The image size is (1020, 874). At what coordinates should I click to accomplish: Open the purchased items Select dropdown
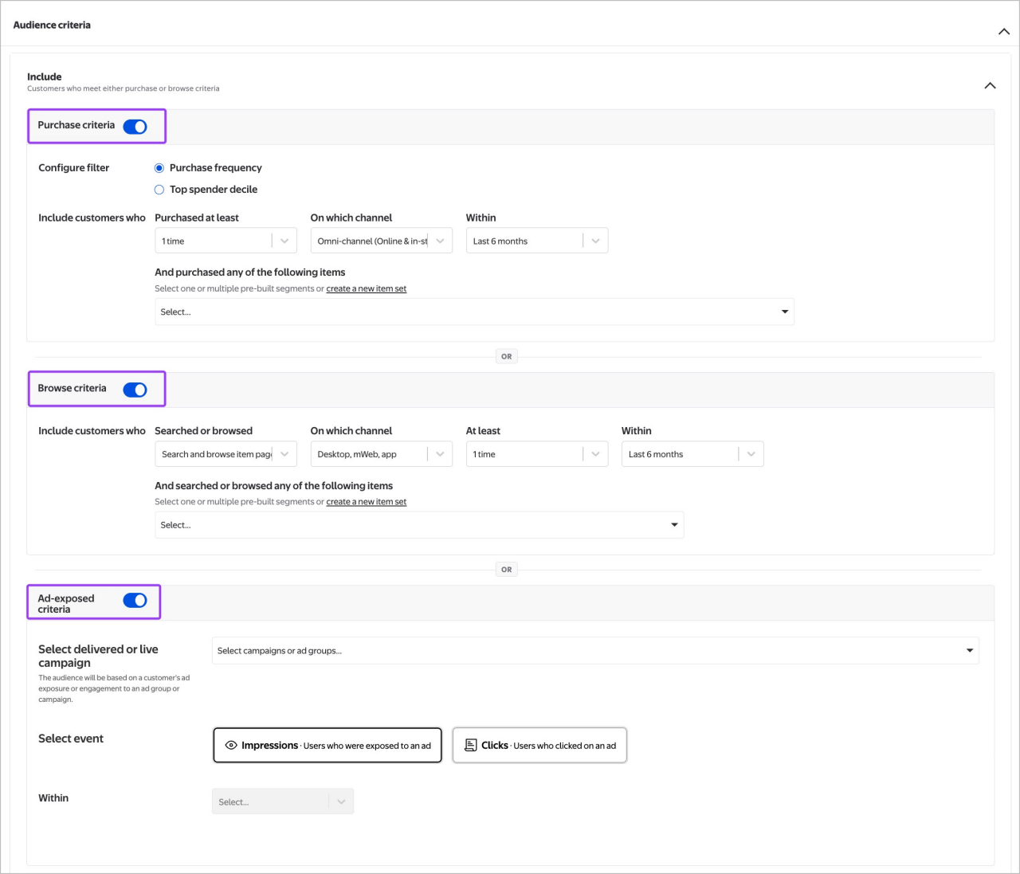point(474,312)
